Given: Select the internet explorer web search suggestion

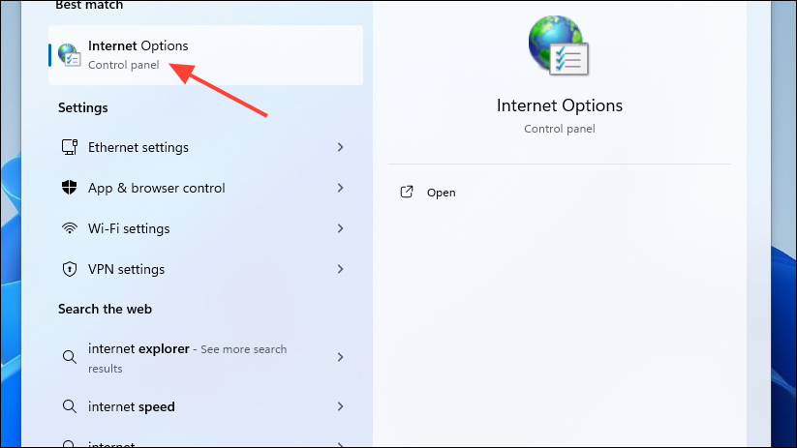Looking at the screenshot, I should (x=205, y=358).
